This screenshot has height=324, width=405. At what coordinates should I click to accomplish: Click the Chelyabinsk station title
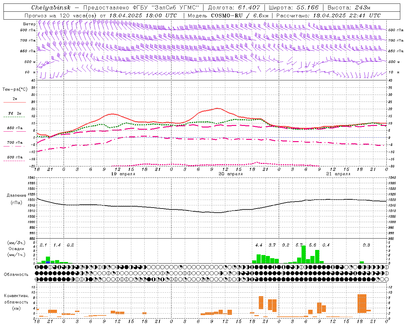coord(51,8)
